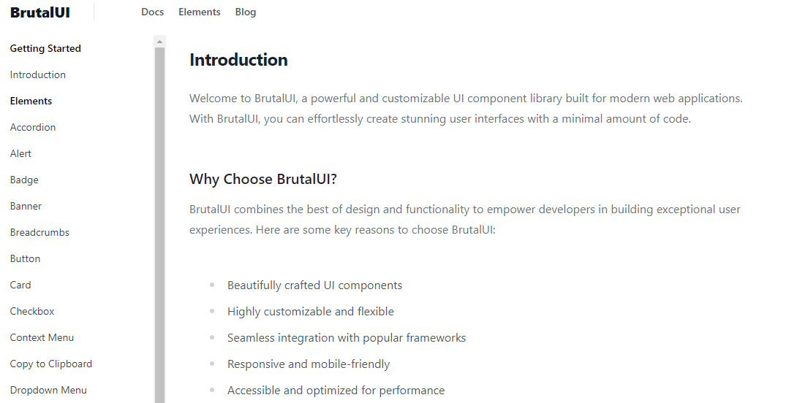
Task: Open the Dropdown Menu element page
Action: (48, 390)
